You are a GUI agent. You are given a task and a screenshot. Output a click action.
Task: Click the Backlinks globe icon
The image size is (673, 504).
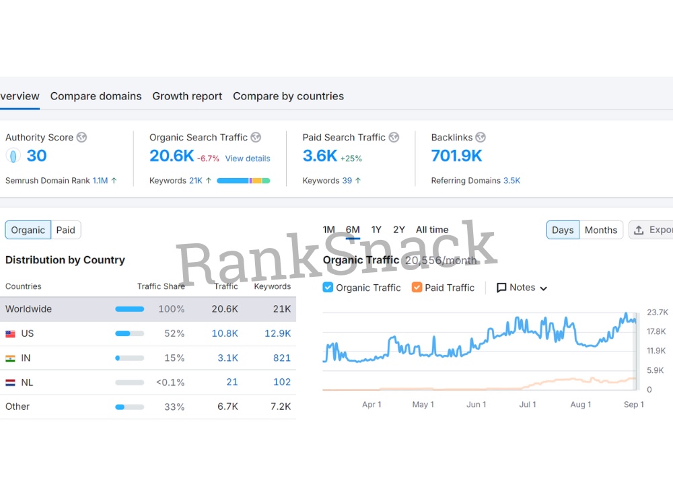tap(481, 137)
